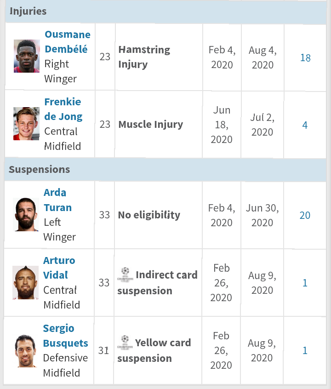Screen dimensions: 331x389
Task: Open Sergio Busquets' profile link
Action: point(65,336)
